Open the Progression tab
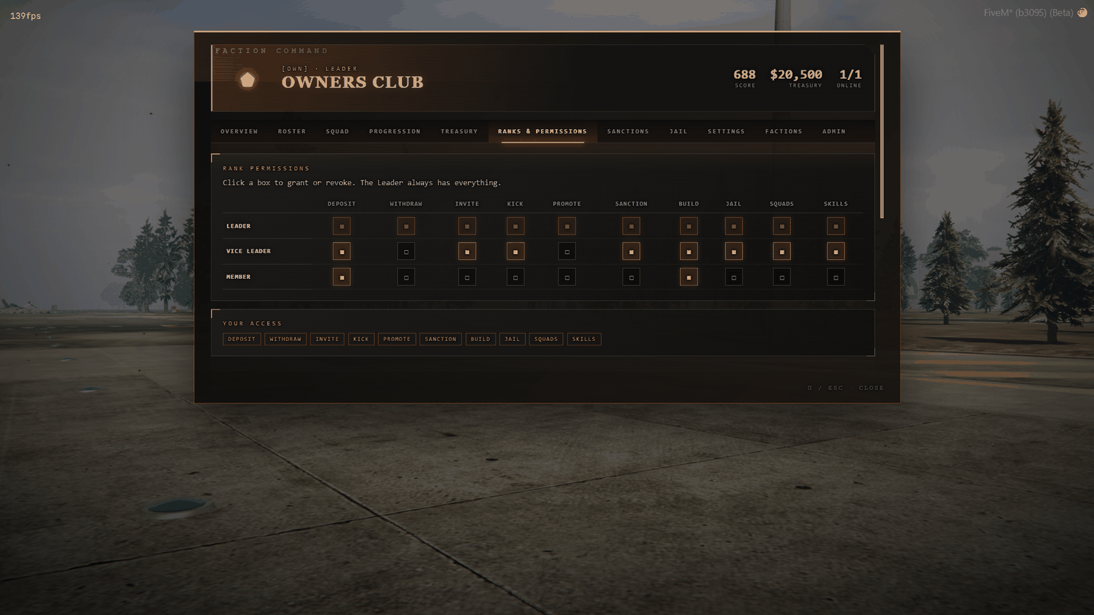This screenshot has height=615, width=1094. tap(395, 131)
